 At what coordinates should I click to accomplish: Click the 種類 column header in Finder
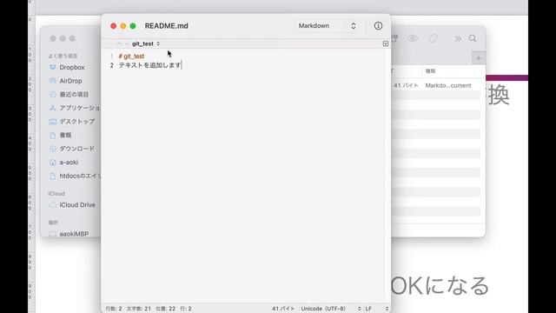coord(431,71)
